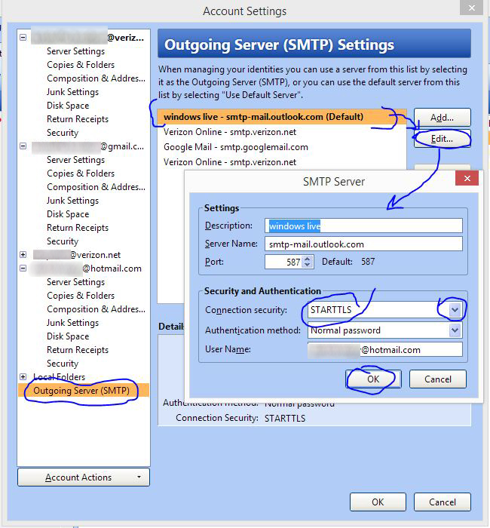Select Outgoing Server (SMTP) in the tree
This screenshot has height=528, width=490.
pos(84,391)
